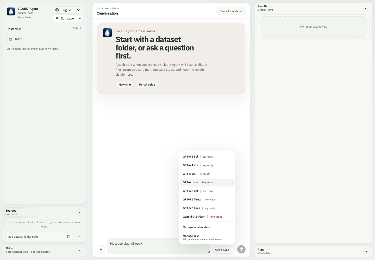Select GPT-6.1 Sol model
Screen dimensions: 375x260
click(207, 157)
